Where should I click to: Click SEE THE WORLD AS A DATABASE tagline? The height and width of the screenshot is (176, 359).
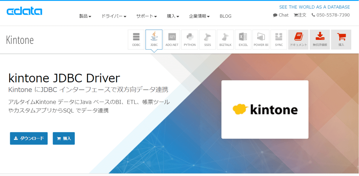tap(315, 7)
